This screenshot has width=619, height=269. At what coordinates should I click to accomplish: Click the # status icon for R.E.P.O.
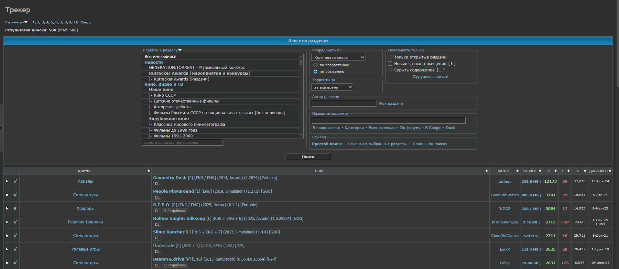(15, 209)
